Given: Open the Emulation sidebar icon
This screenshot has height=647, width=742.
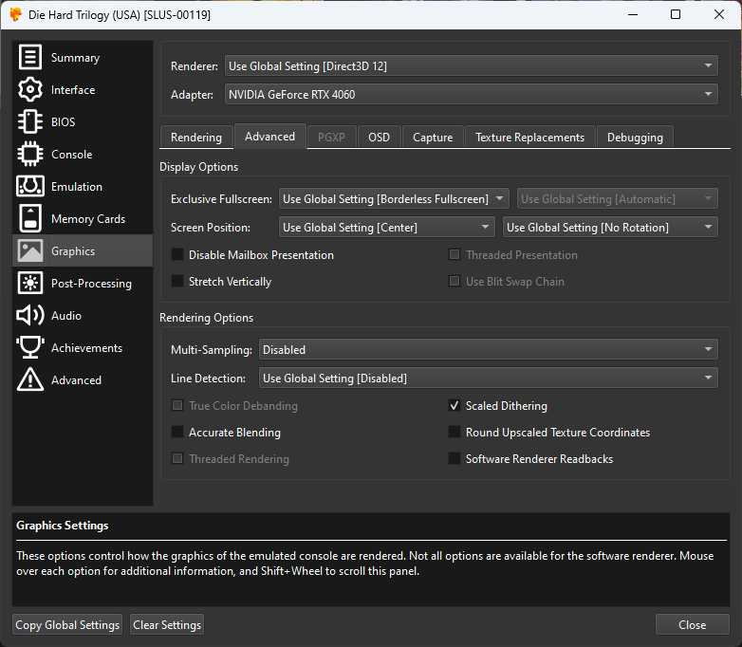Looking at the screenshot, I should [x=30, y=186].
